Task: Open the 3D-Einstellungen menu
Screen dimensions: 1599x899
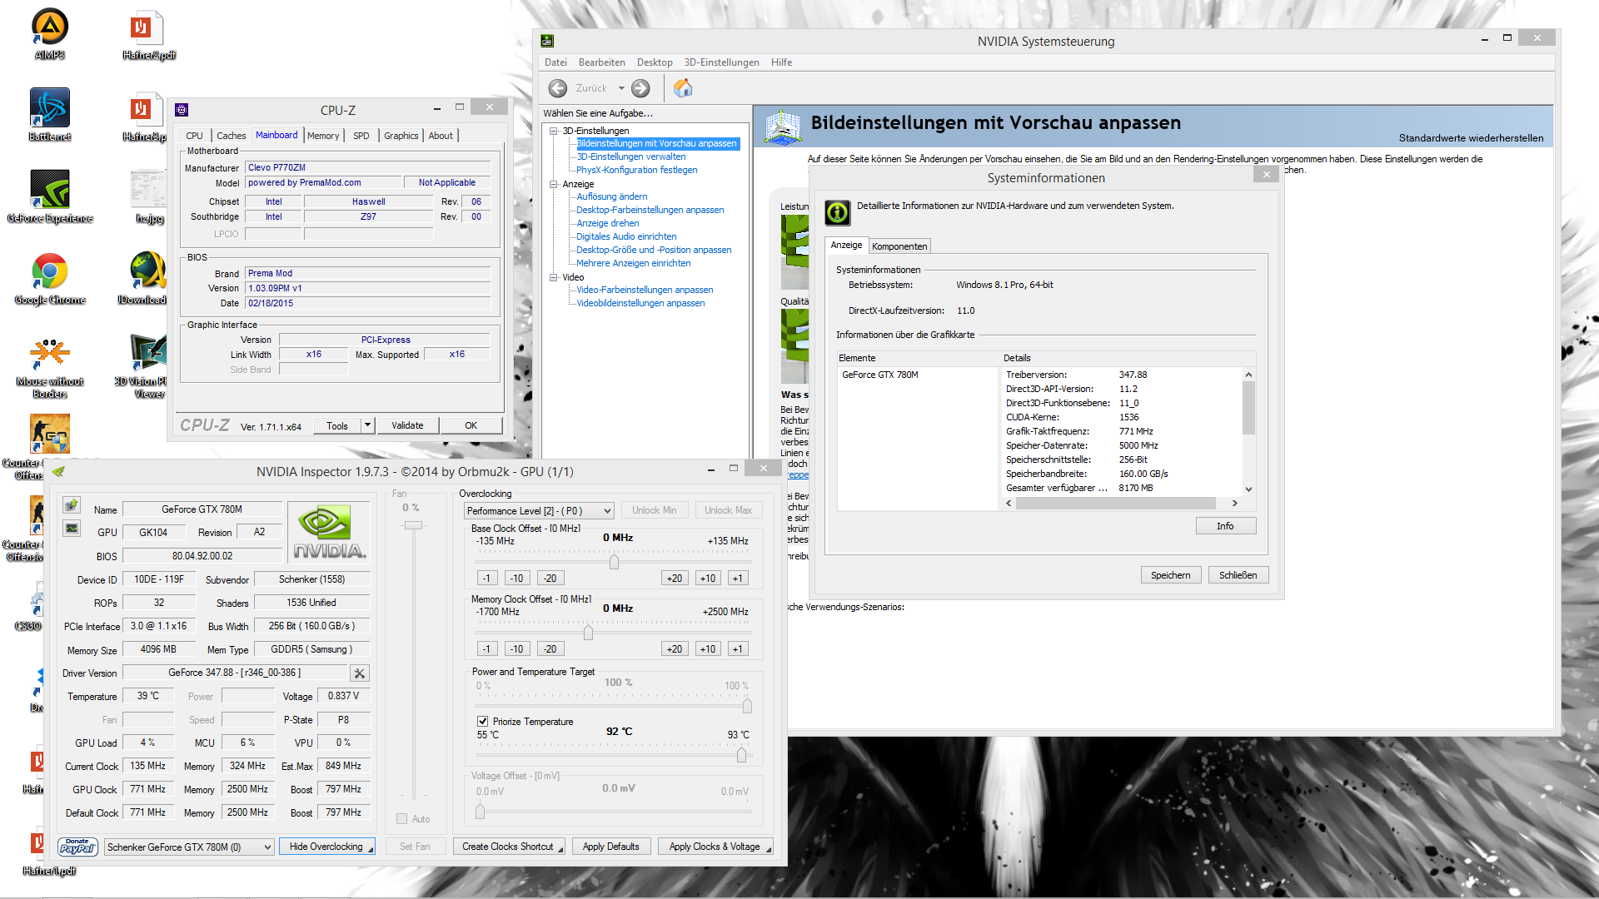Action: click(722, 62)
